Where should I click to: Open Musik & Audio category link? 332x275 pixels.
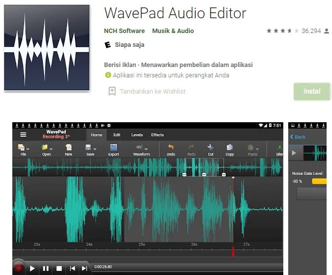coord(173,31)
